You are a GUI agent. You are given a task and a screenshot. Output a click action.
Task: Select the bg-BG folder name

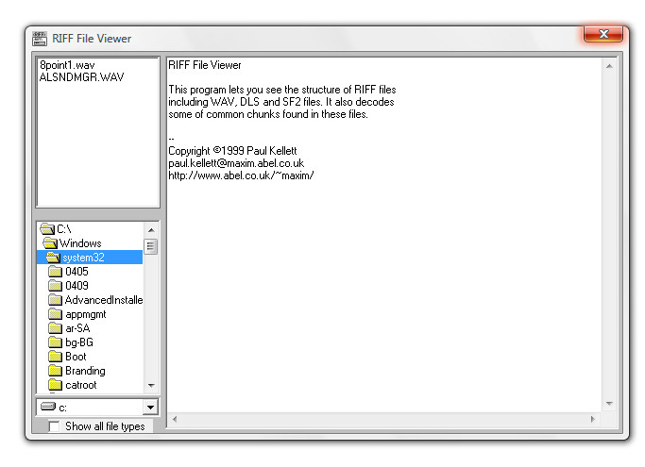pos(79,342)
